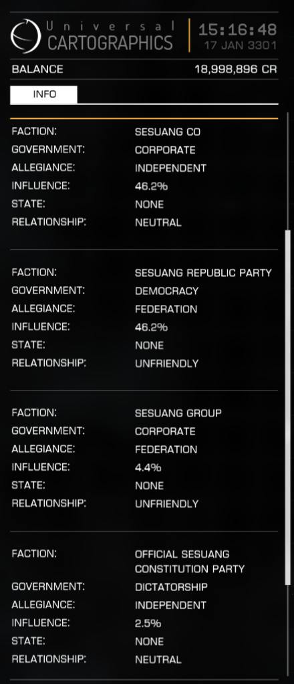Click the BALANCE label
This screenshot has height=684, width=294.
(37, 70)
